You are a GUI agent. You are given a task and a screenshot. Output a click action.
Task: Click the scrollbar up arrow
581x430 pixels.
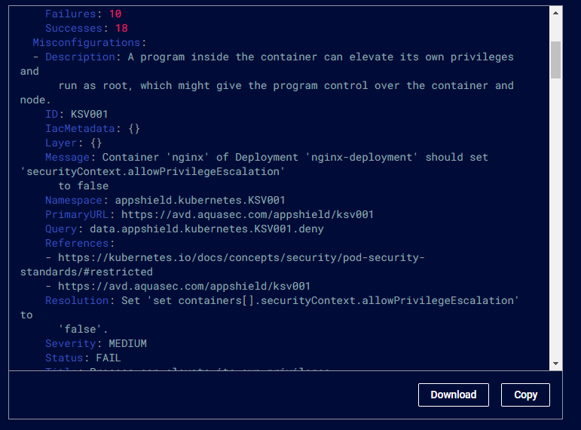pos(555,13)
